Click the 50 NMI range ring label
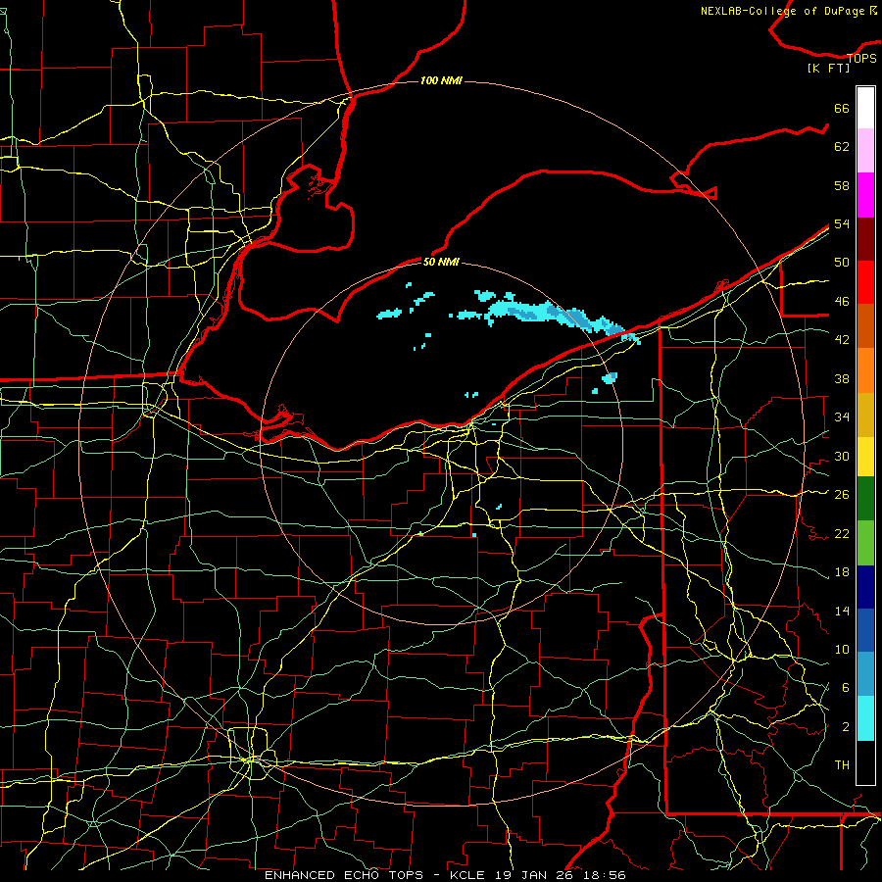 [441, 262]
